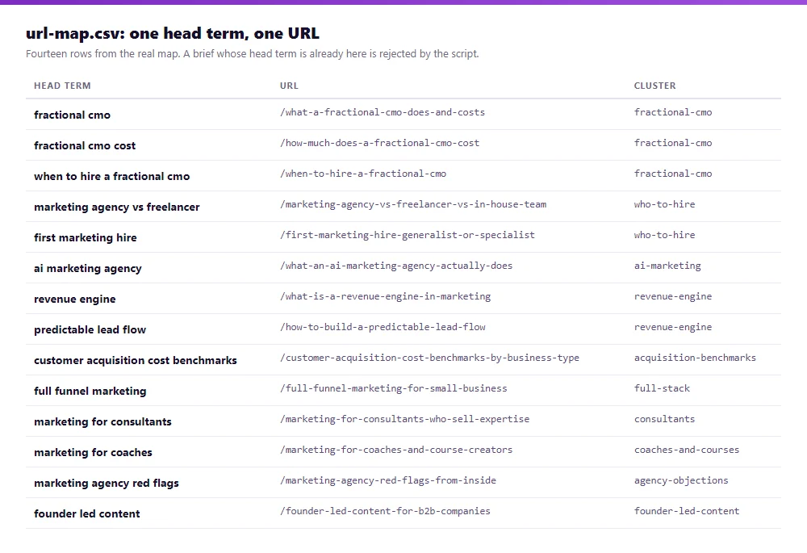Click 'customer acquisition cost benchmarks' head term

click(136, 360)
